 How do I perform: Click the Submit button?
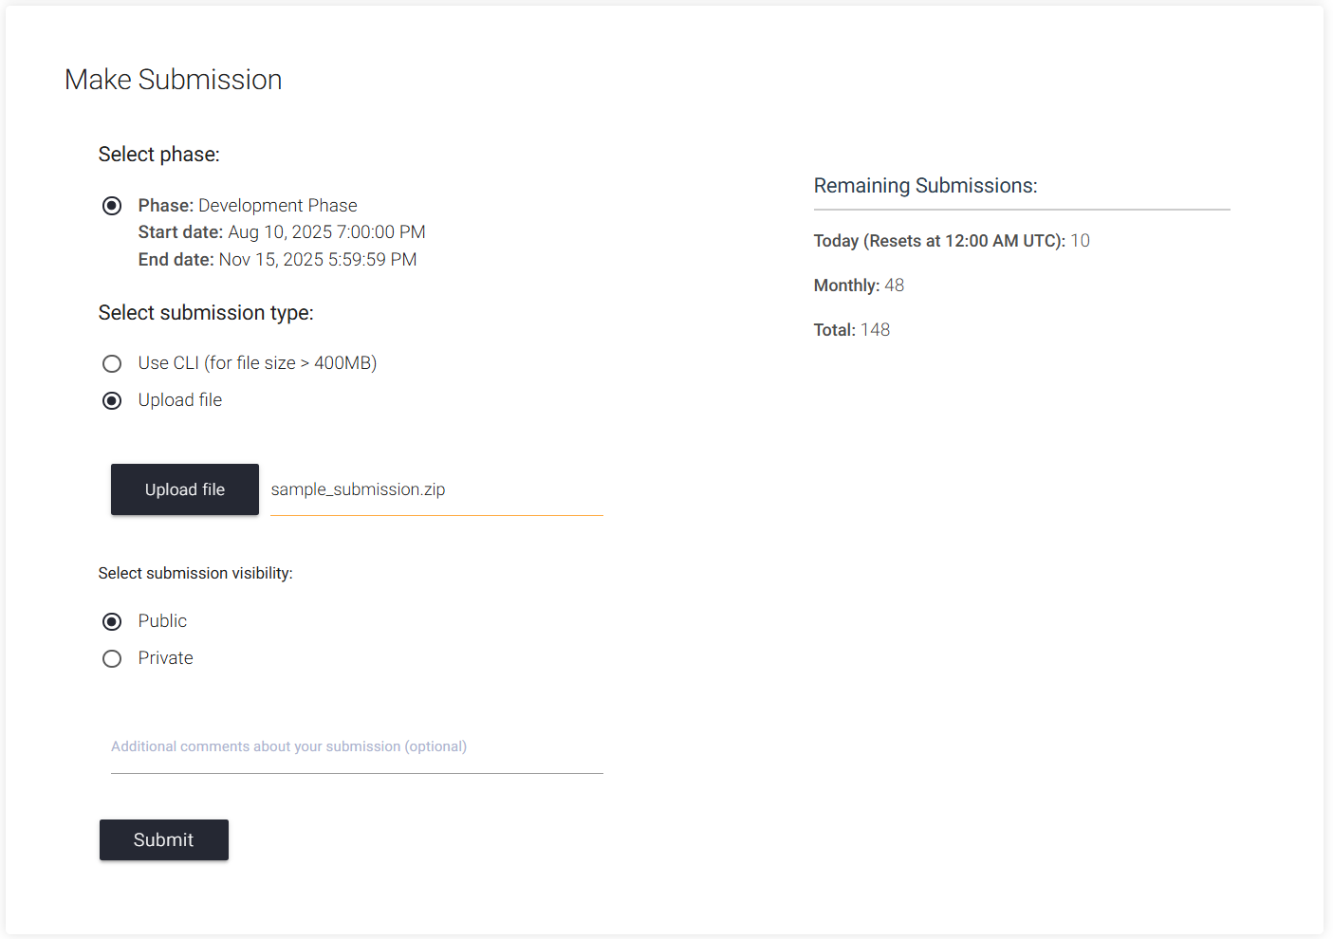[163, 840]
